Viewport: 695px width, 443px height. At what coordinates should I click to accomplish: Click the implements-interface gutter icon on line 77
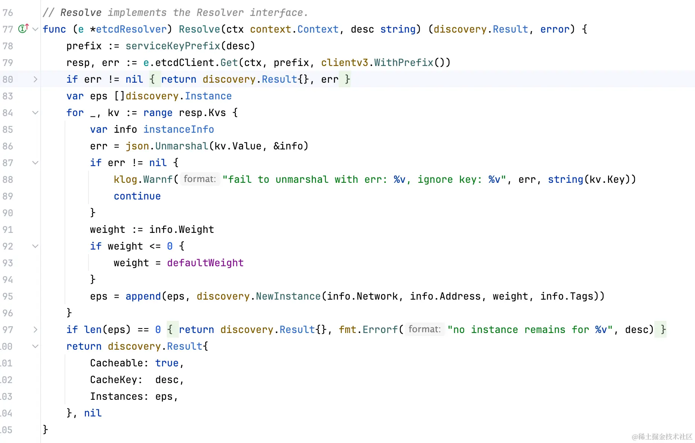[x=24, y=29]
